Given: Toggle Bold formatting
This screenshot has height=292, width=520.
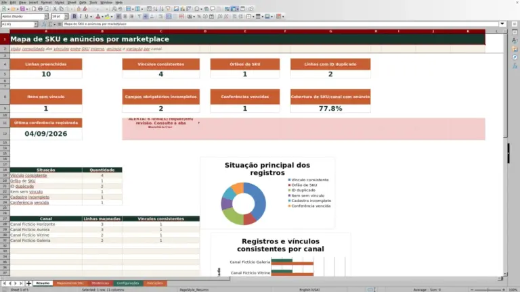Looking at the screenshot, I should 74,16.
